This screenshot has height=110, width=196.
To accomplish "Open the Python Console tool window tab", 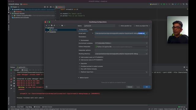I will (x=47, y=107).
